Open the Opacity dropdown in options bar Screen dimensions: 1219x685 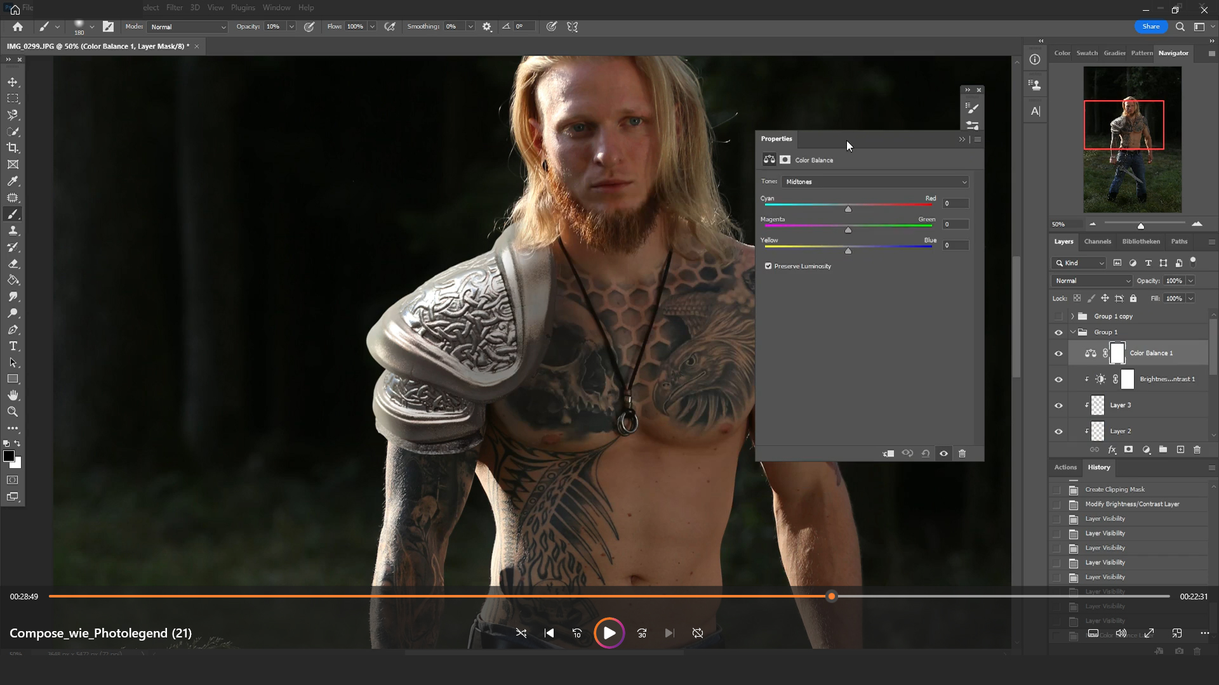(x=291, y=27)
